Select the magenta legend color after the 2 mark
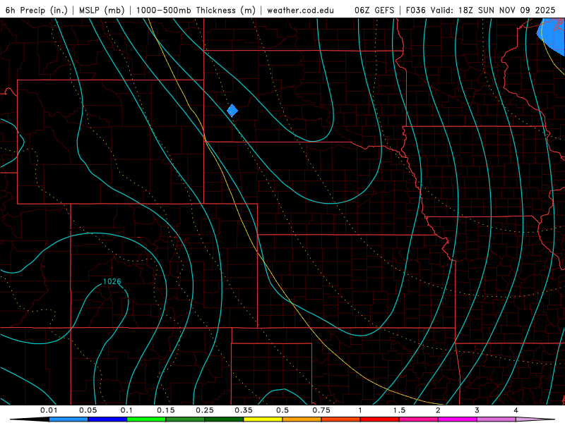The image size is (565, 423). tap(458, 419)
